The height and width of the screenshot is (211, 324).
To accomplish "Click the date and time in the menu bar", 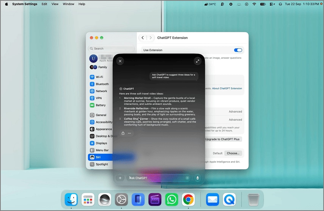I will pos(302,4).
